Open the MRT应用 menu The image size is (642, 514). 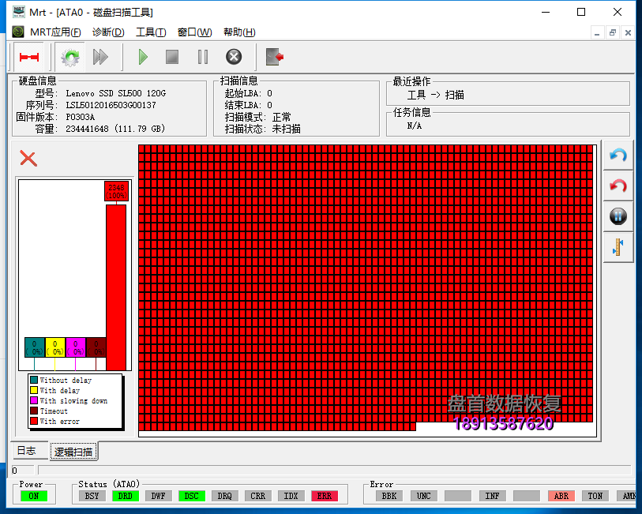55,32
